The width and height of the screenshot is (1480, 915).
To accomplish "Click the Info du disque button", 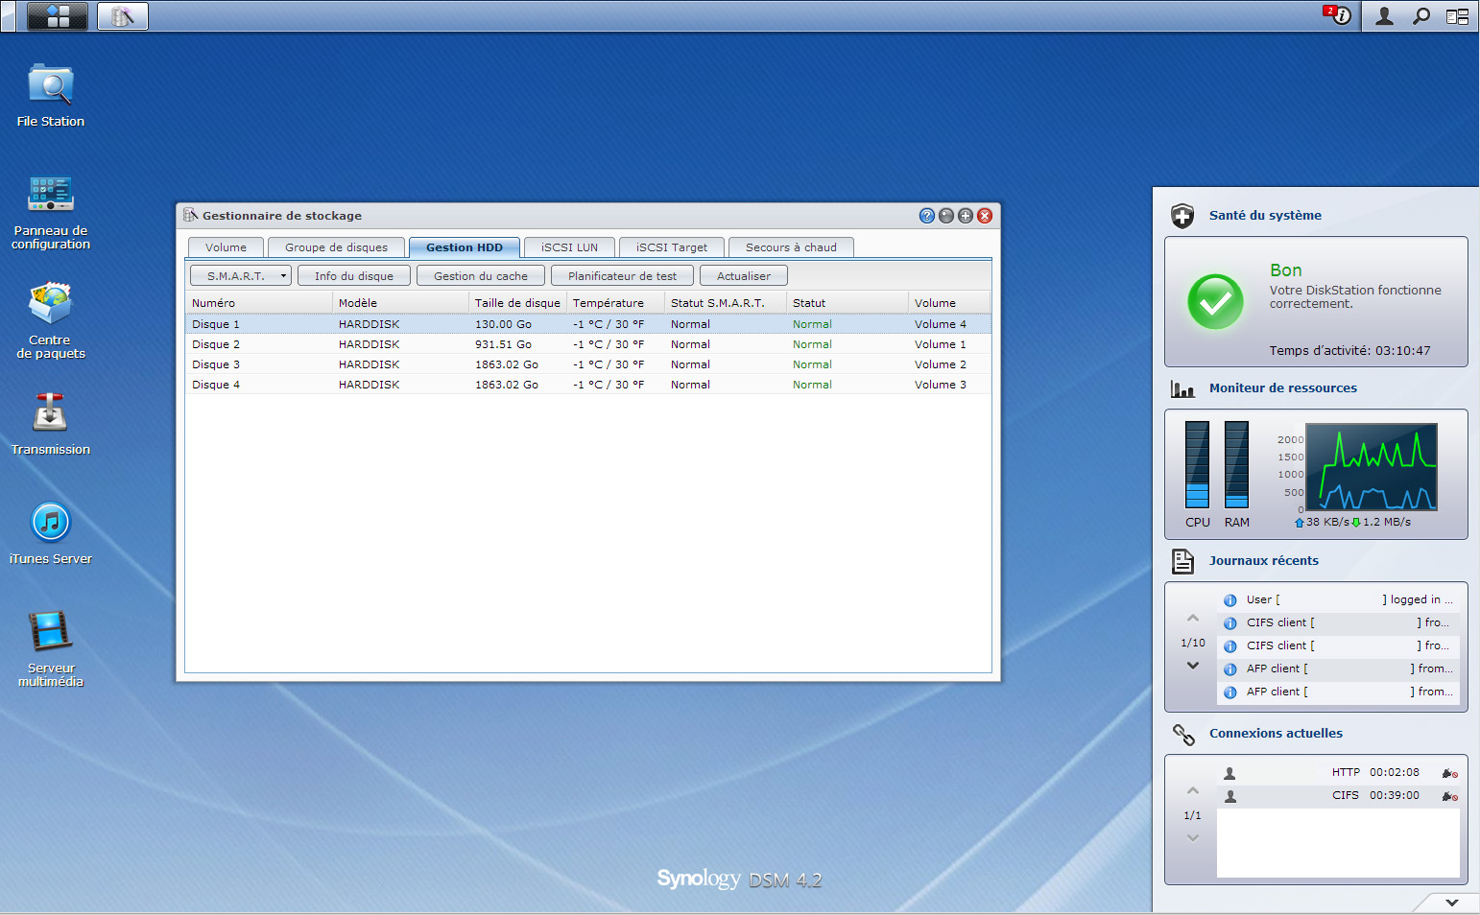I will point(353,276).
